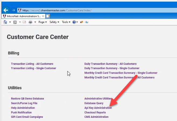The width and height of the screenshot is (177, 121).
Task: Click the Read Mail envelope icon
Action: tap(25, 22)
